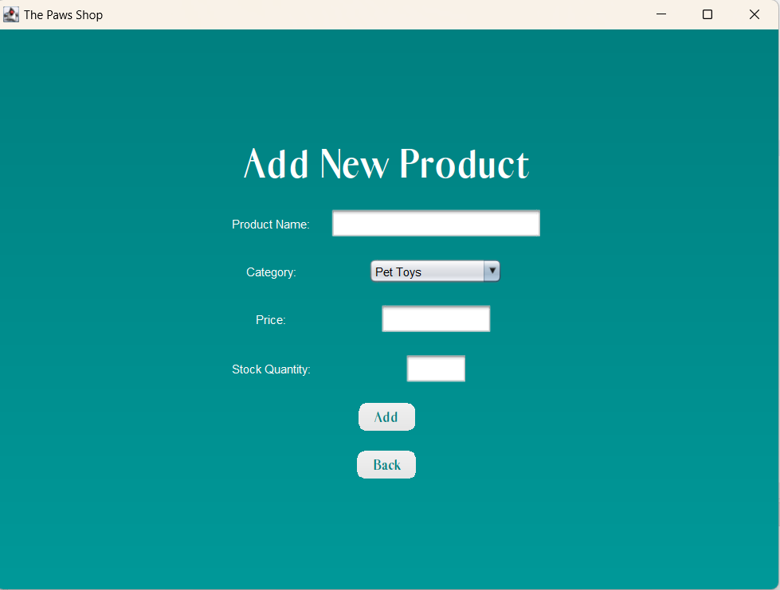
Task: Click The Paws Shop title text
Action: click(63, 14)
